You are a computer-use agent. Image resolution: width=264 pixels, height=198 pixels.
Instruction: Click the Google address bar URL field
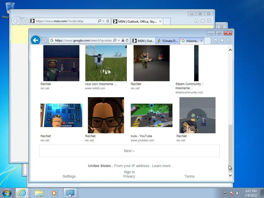[83, 40]
